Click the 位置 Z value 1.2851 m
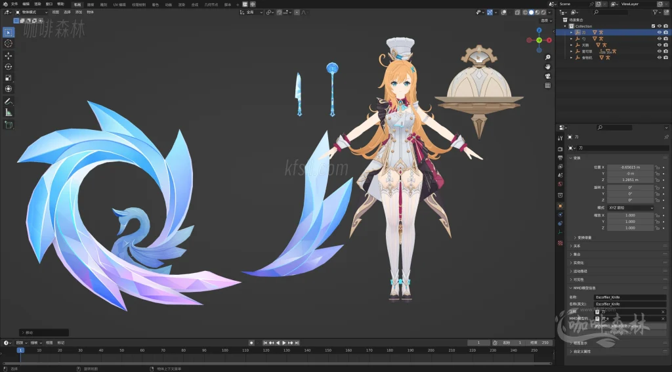This screenshot has width=672, height=372. [630, 180]
